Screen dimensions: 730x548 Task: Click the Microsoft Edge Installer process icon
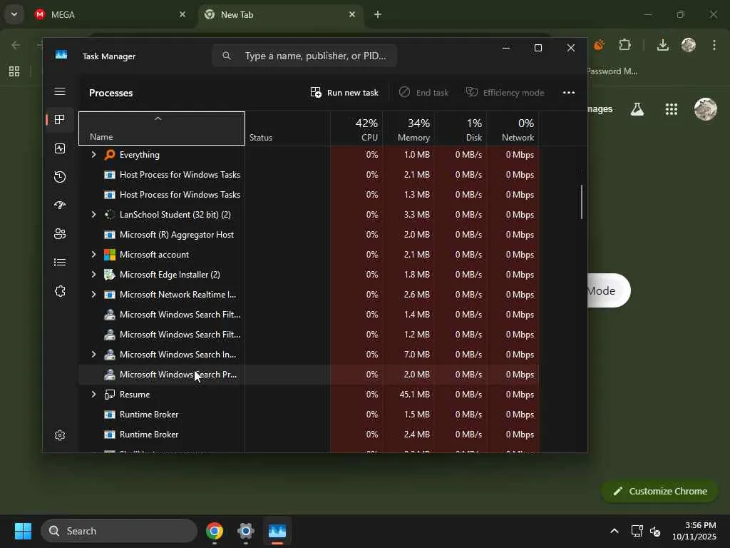click(109, 275)
